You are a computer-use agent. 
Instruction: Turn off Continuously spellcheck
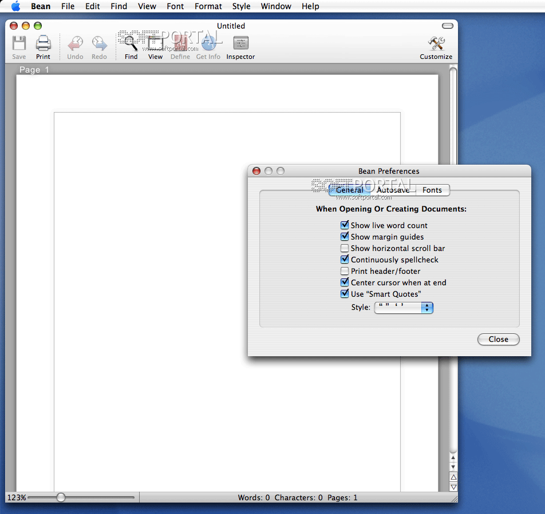click(x=345, y=260)
